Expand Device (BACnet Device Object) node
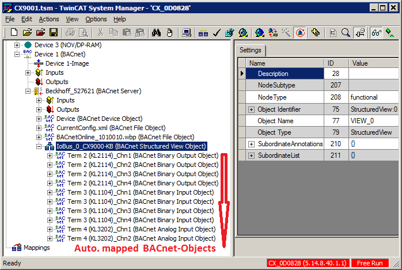Viewport: 402px width, 270px height. pos(39,119)
